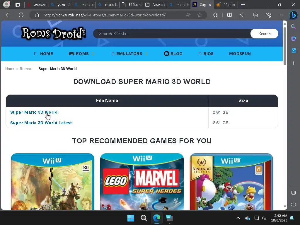Go to Roms breadcrumb link

25,69
